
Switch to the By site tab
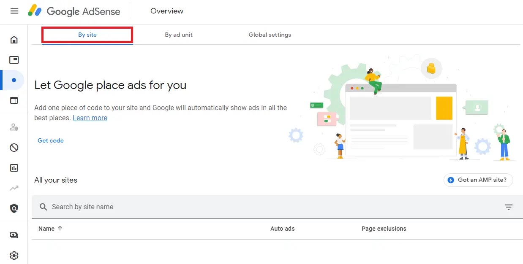(x=87, y=35)
